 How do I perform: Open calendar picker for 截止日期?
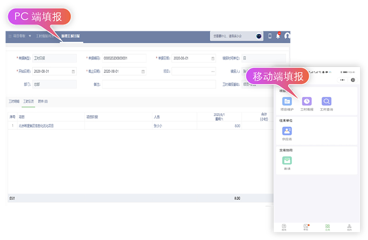coord(143,71)
